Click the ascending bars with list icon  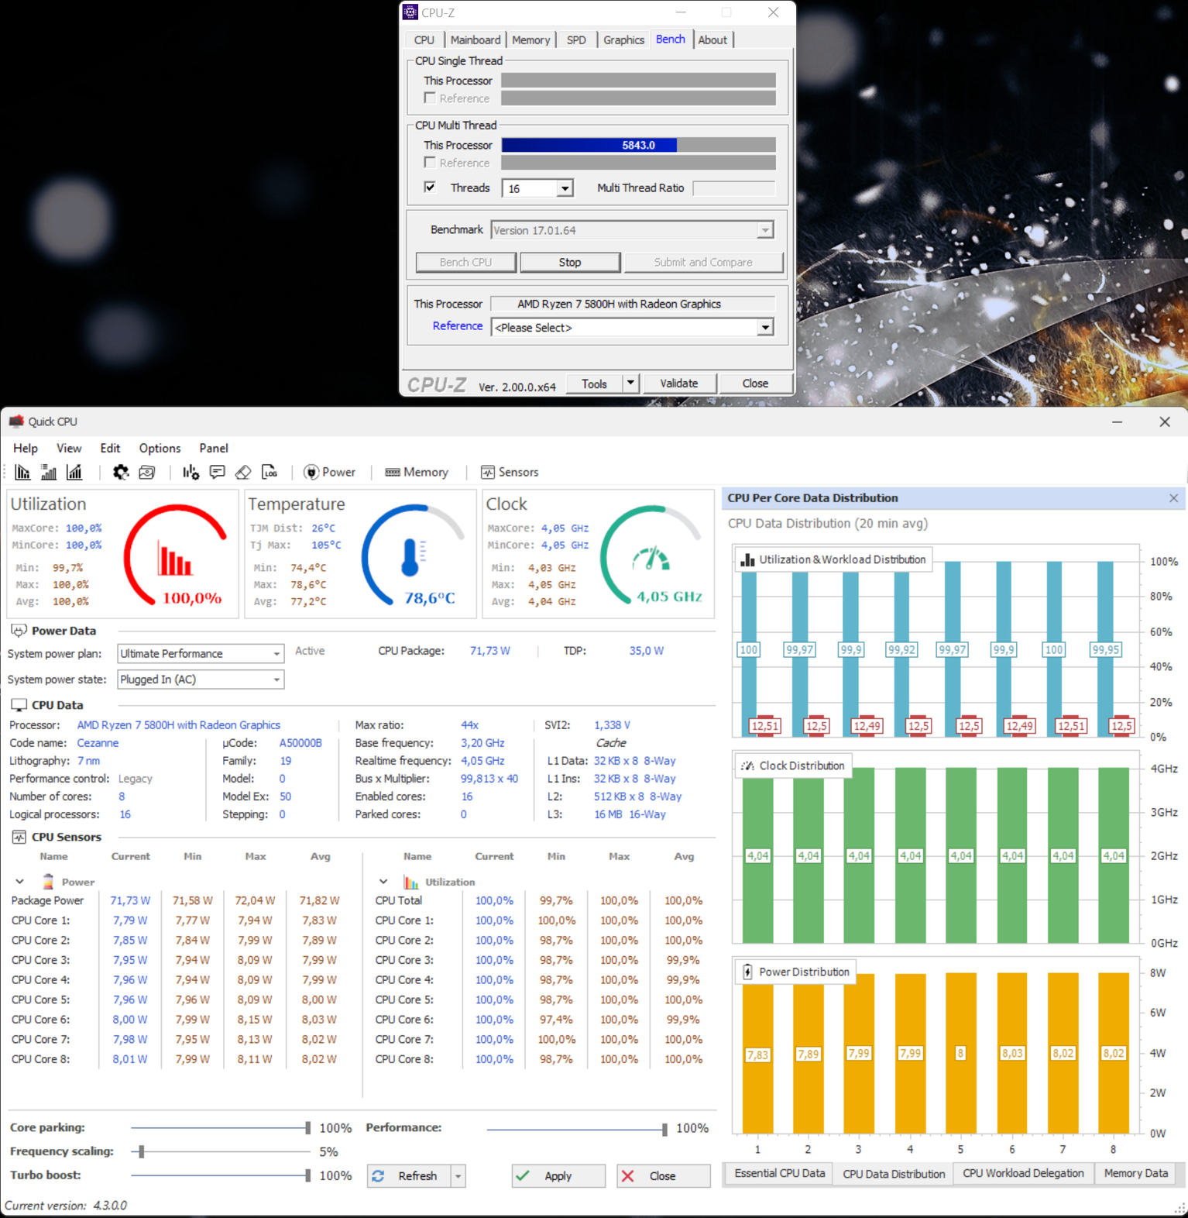click(x=49, y=472)
